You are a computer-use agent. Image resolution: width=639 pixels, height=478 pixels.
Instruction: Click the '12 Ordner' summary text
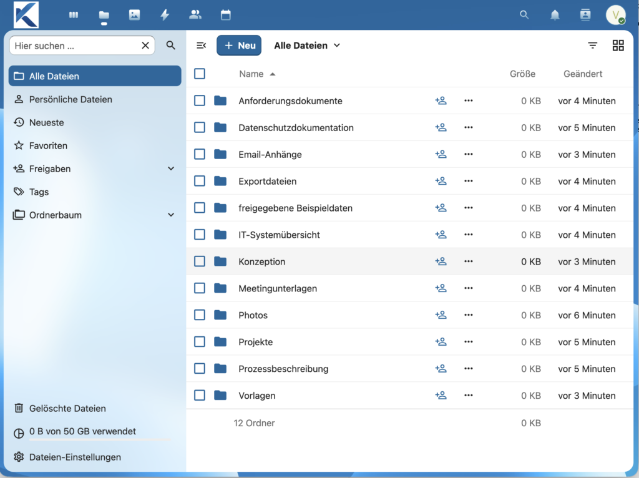point(254,423)
